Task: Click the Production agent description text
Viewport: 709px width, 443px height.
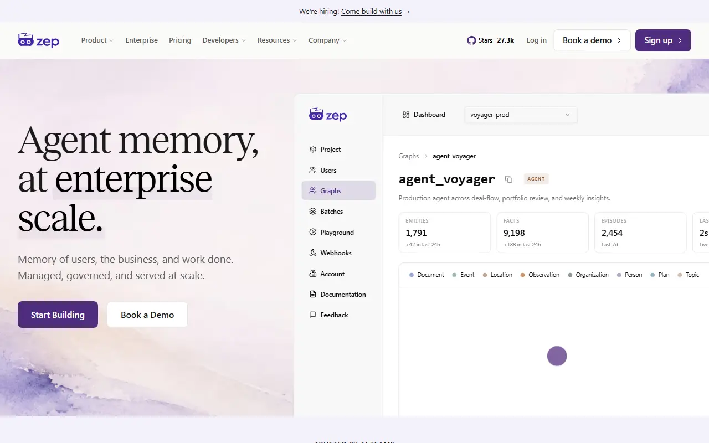Action: pyautogui.click(x=504, y=198)
